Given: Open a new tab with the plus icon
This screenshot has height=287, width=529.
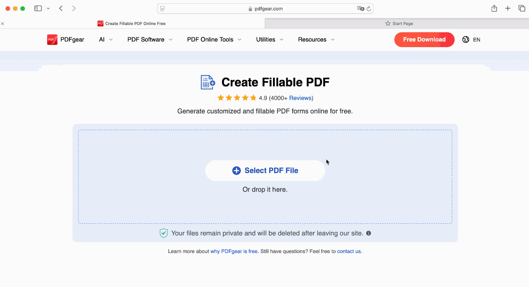Looking at the screenshot, I should 508,8.
